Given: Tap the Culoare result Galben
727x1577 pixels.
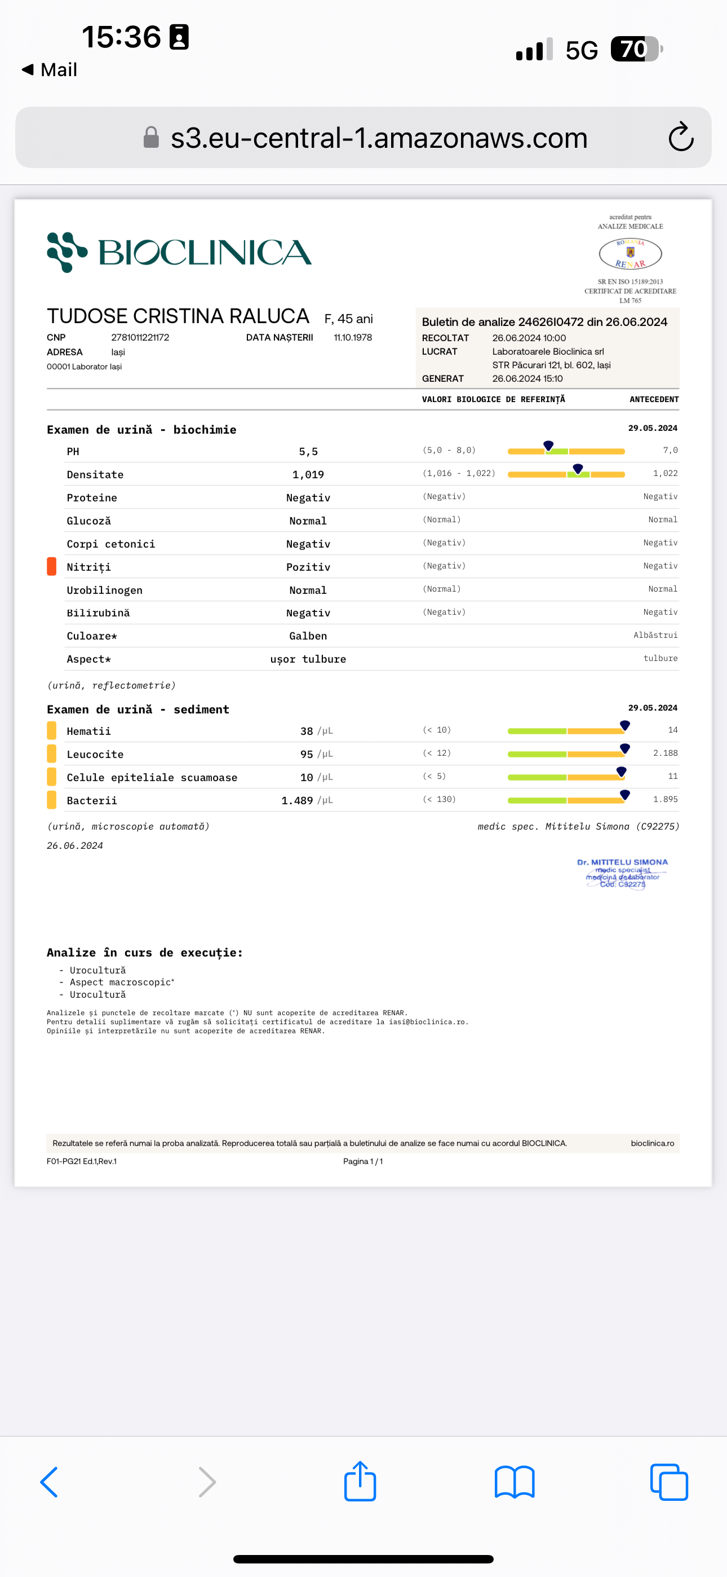Looking at the screenshot, I should 308,636.
